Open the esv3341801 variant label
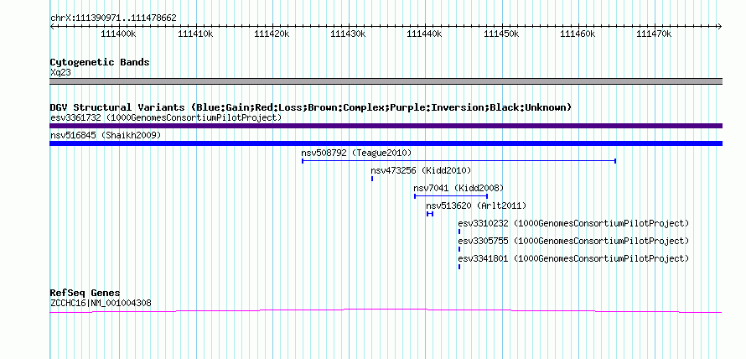Image resolution: width=746 pixels, height=359 pixels. 573,258
